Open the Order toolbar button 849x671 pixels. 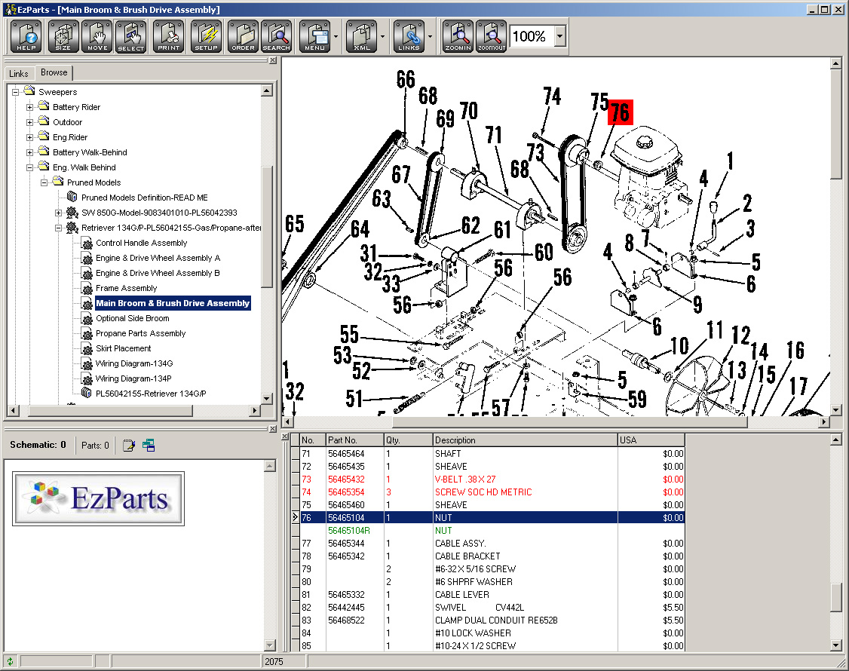(x=243, y=36)
